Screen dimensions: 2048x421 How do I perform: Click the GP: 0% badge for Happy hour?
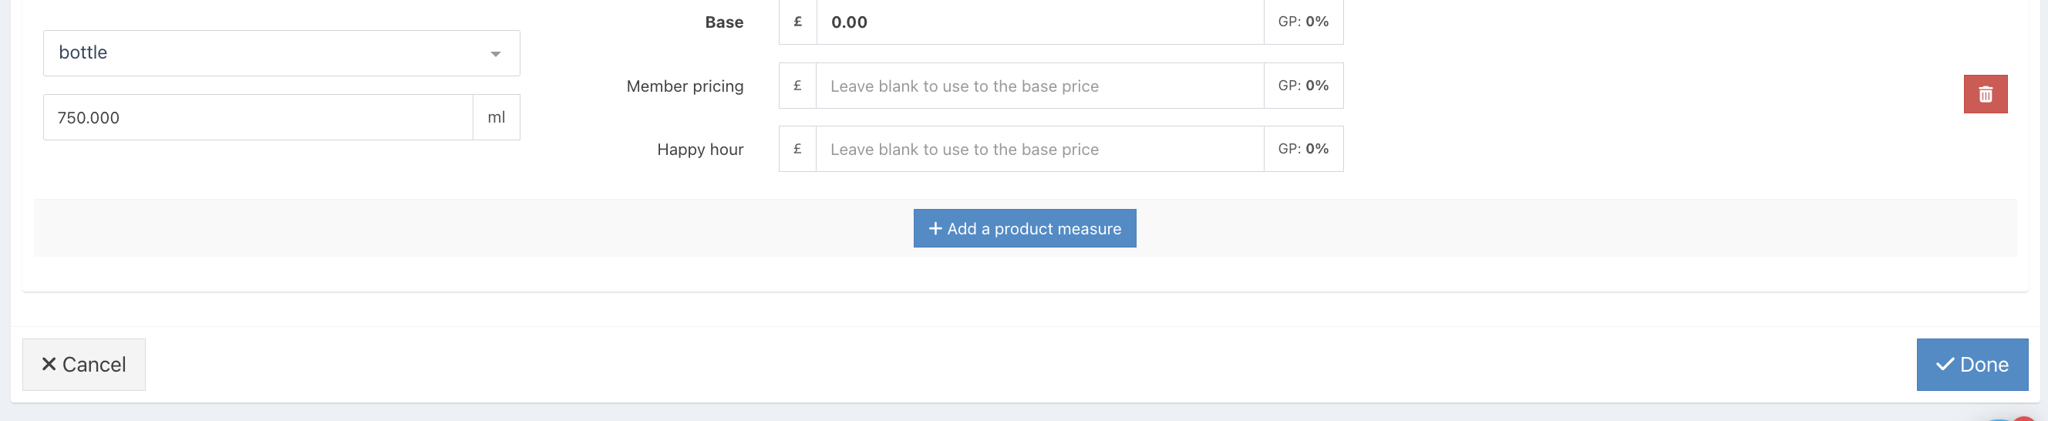[x=1303, y=150]
